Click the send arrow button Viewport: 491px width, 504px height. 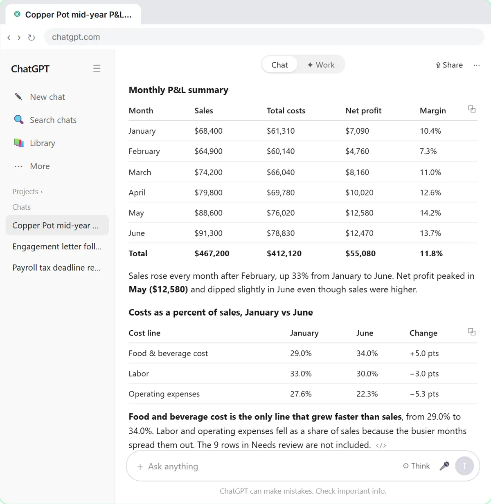pyautogui.click(x=464, y=466)
